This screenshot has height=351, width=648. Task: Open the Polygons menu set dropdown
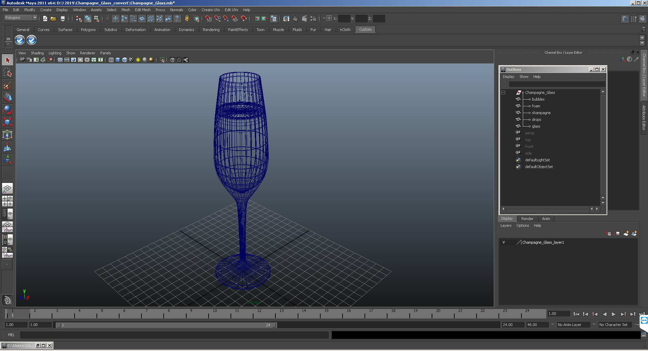click(21, 18)
